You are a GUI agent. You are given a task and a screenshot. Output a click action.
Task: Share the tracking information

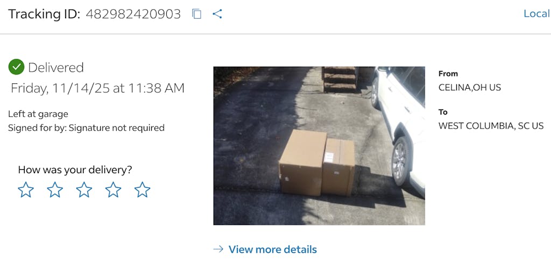(217, 14)
